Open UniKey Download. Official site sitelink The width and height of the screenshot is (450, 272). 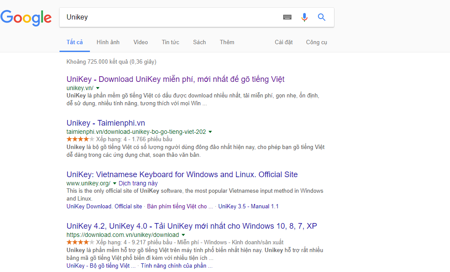104,207
